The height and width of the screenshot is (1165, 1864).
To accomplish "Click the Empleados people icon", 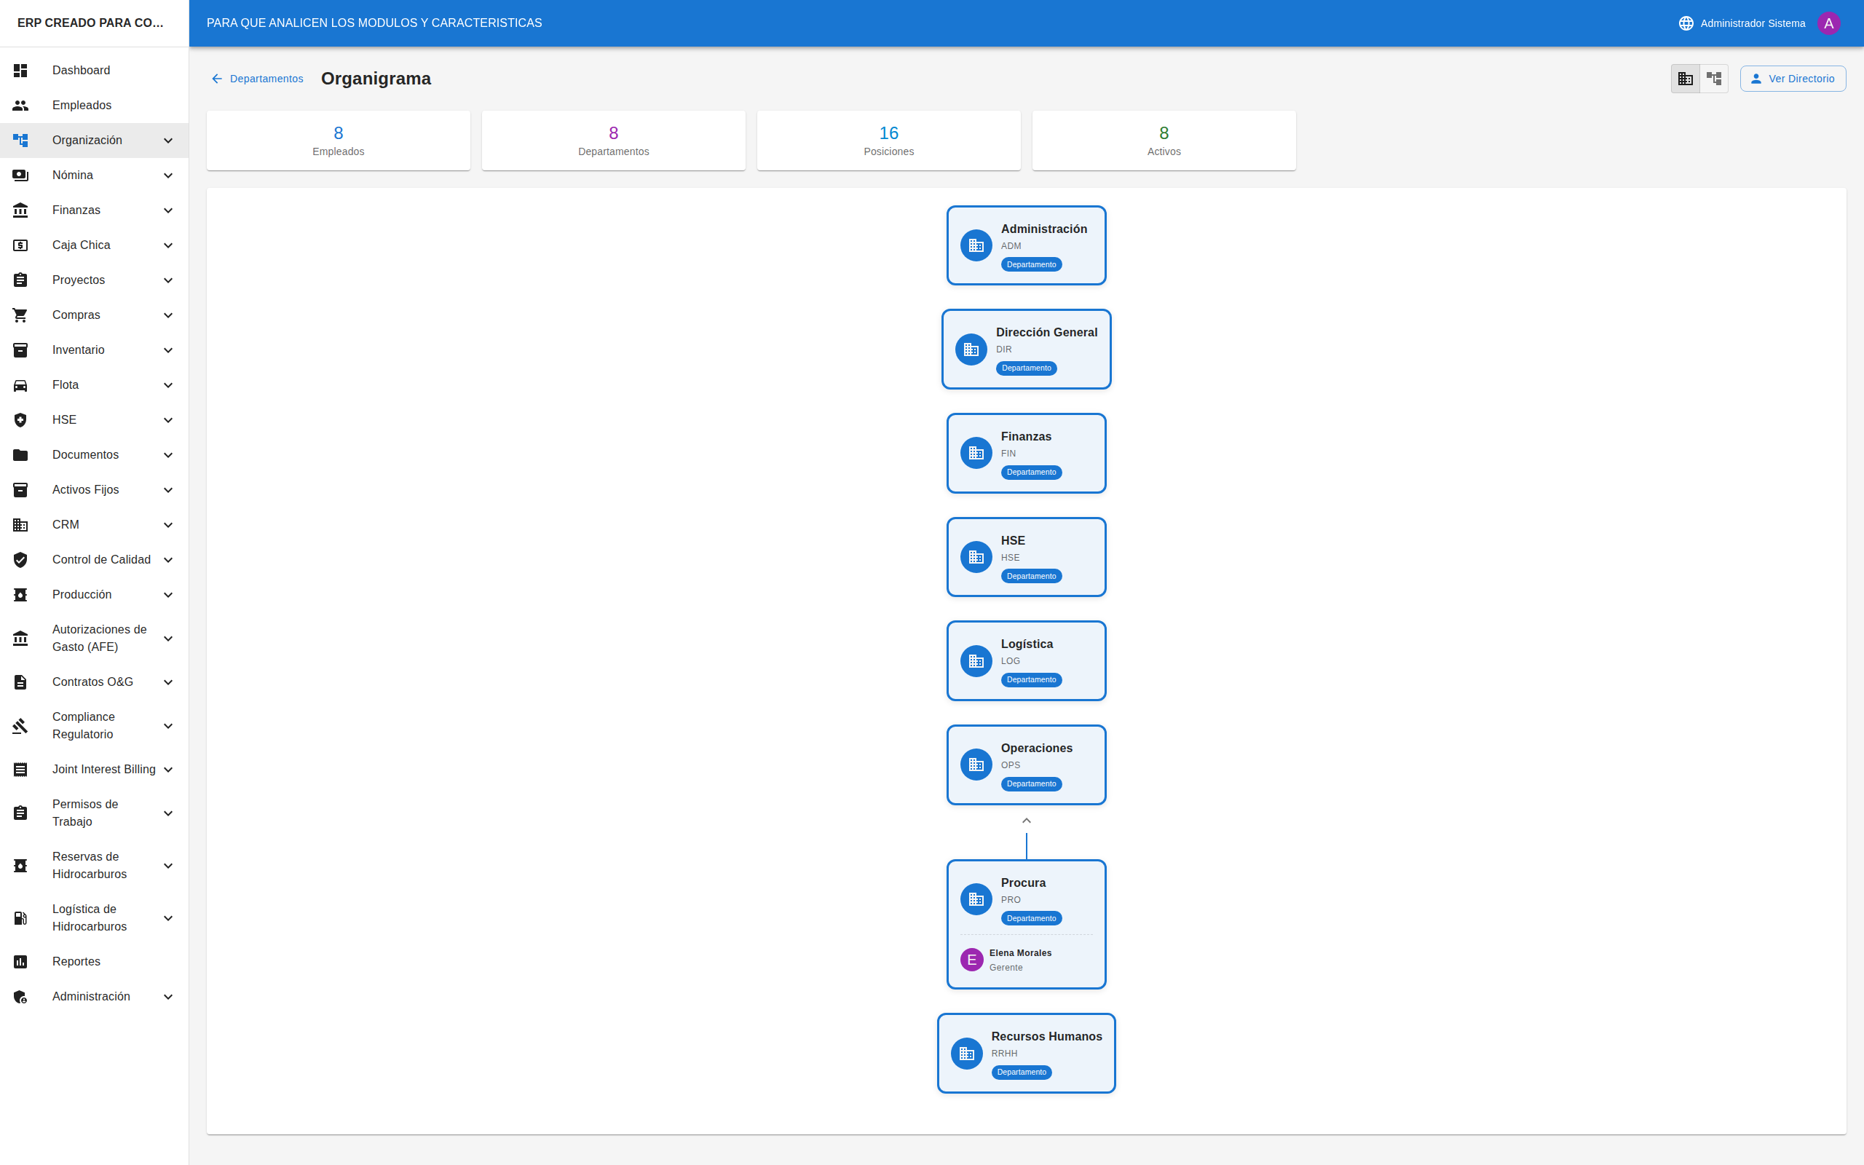I will pos(21,106).
